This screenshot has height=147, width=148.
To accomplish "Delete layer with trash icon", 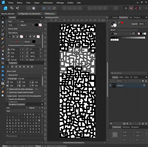I will pos(146,124).
